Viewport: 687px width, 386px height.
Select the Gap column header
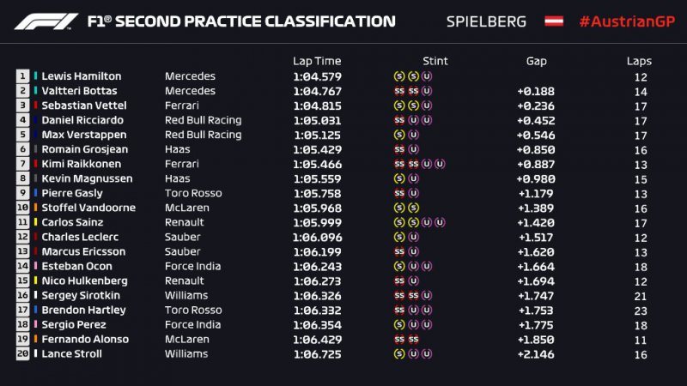(x=537, y=61)
